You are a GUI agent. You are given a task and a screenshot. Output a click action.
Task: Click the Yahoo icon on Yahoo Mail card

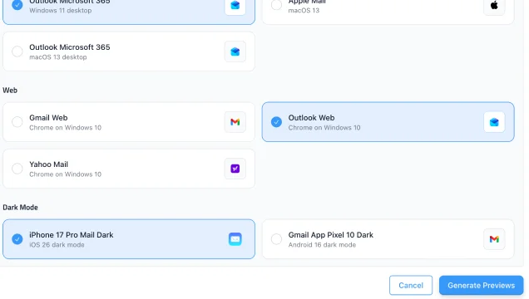click(x=235, y=169)
